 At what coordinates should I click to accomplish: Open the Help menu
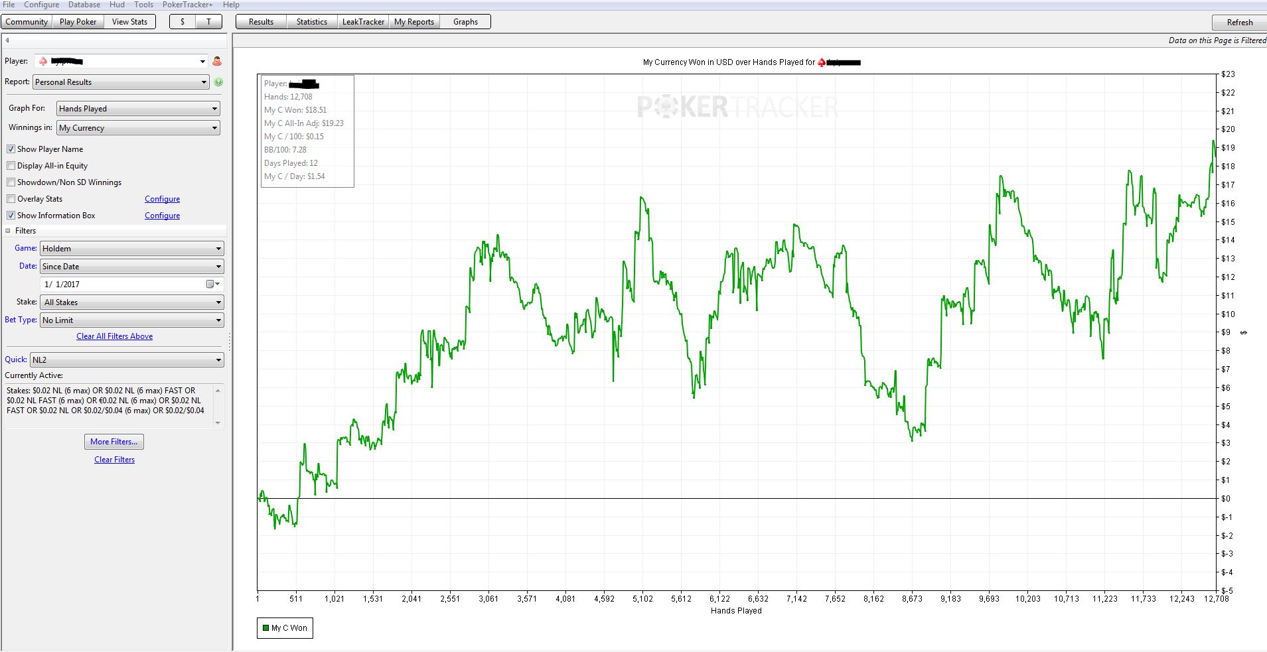click(x=231, y=5)
